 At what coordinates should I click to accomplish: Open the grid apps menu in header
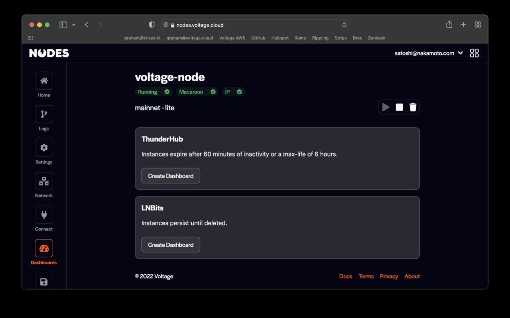pos(474,53)
